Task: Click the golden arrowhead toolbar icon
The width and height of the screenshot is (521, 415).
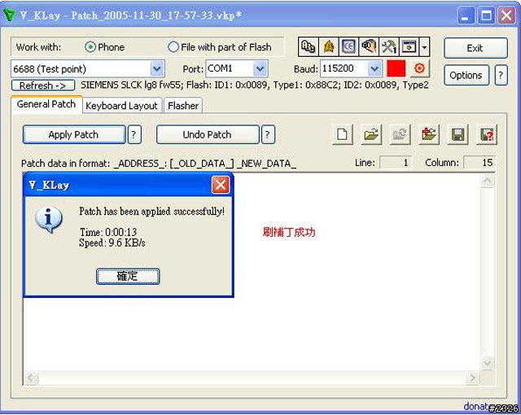Action: click(329, 47)
